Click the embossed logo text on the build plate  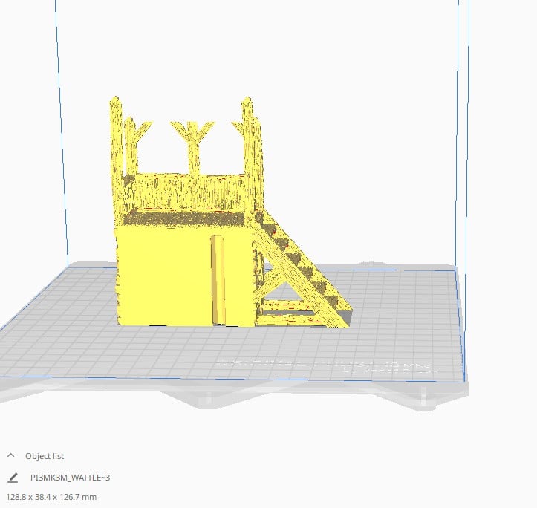pos(327,366)
